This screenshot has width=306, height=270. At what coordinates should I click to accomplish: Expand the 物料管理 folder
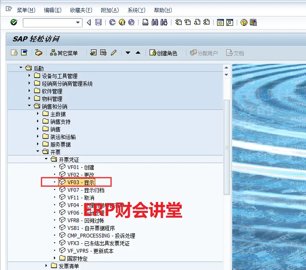(x=29, y=98)
